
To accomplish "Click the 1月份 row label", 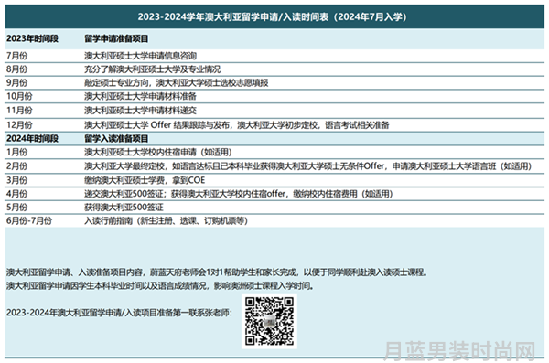I will coord(16,152).
